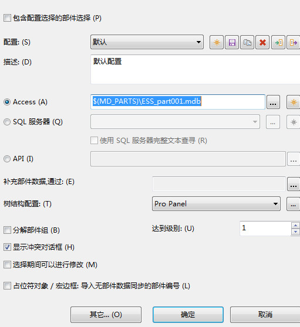Click the 确定 button
This screenshot has width=300, height=327.
(188, 315)
